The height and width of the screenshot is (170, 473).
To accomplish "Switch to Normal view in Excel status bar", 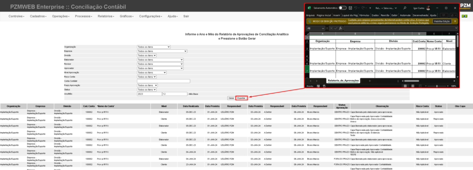I will [x=405, y=86].
